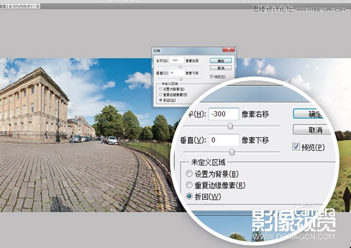Close the document tab at top left

pos(38,6)
